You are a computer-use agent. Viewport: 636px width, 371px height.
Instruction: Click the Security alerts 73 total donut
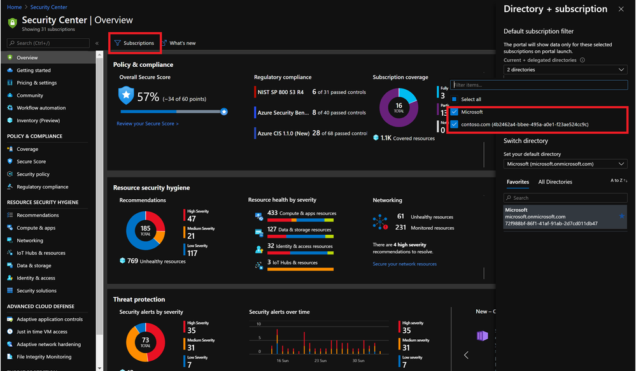click(x=145, y=342)
